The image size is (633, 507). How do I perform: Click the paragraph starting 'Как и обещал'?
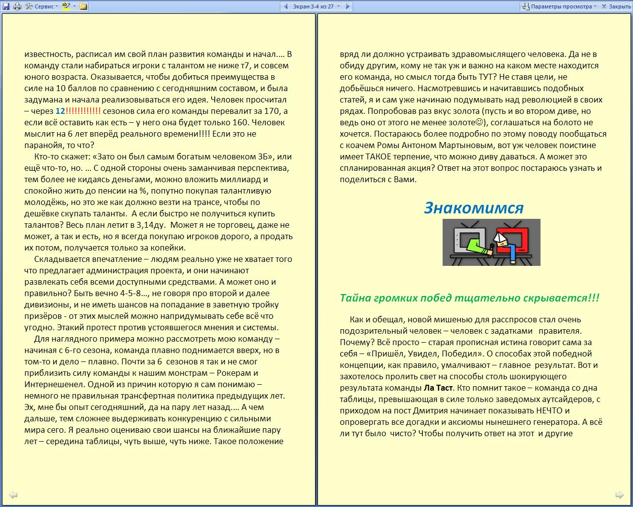[471, 376]
